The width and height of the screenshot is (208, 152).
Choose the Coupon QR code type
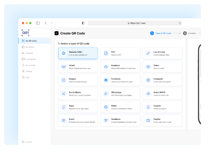point(162,107)
